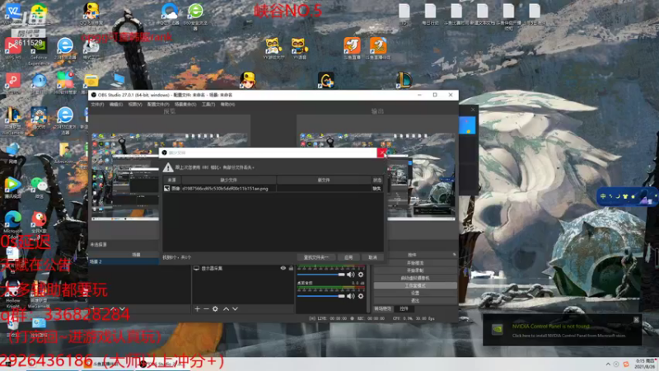Click the input method floating toolbar
Viewport: 659px width, 371px height.
coord(628,196)
